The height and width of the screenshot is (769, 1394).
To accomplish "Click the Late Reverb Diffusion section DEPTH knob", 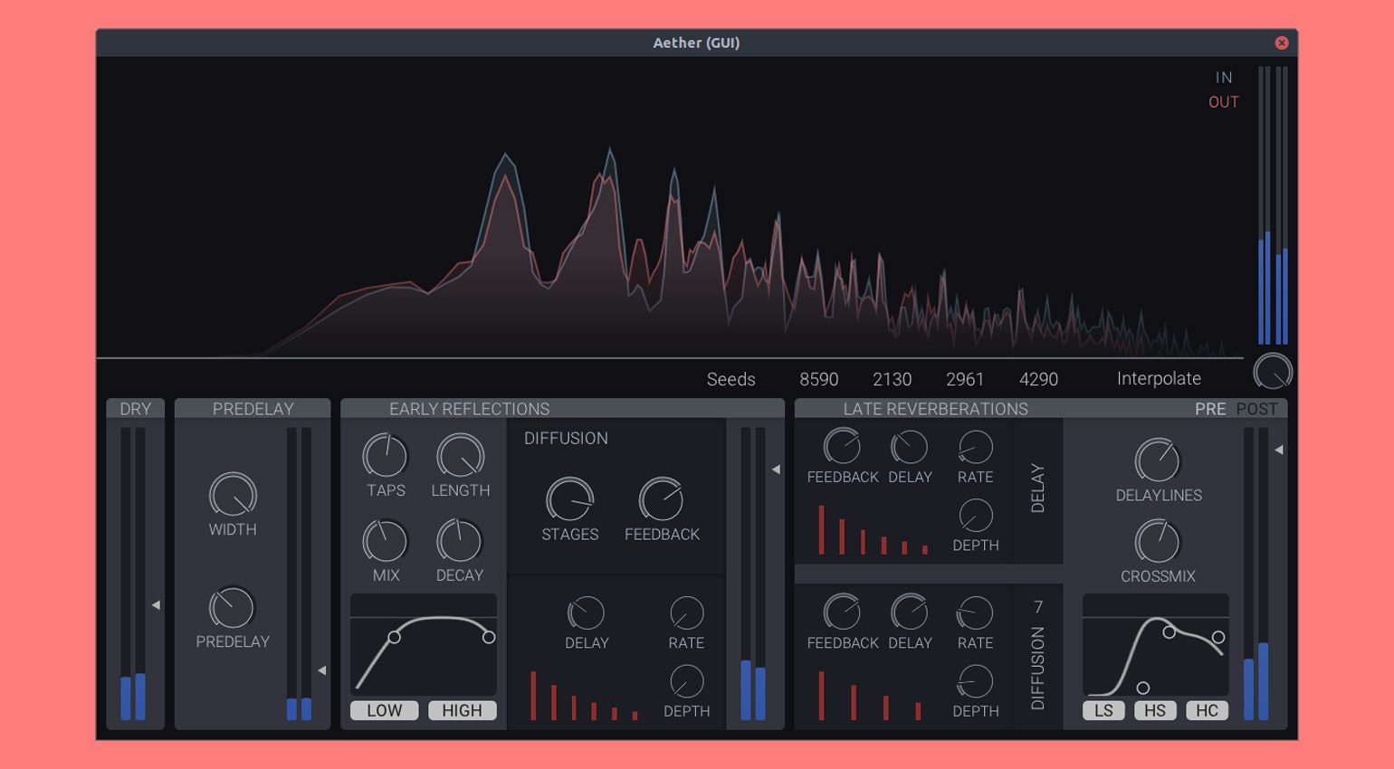I will [975, 681].
